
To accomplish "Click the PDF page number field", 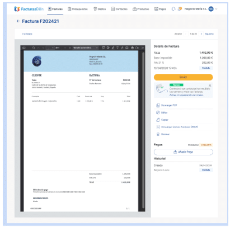I will point(50,48).
